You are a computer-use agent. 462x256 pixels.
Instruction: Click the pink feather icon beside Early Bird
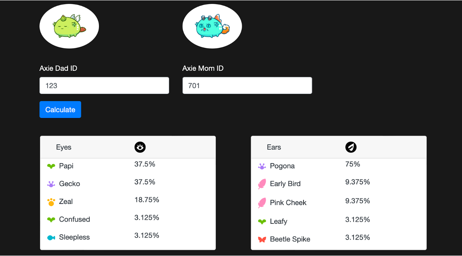[x=262, y=184]
